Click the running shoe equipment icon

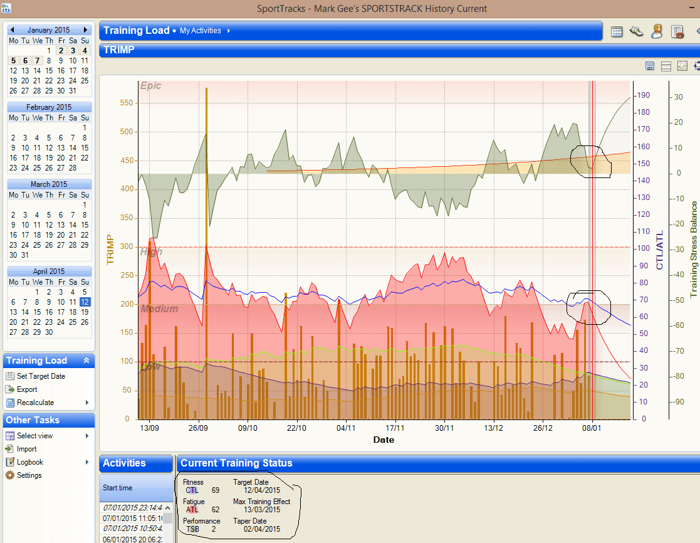coord(636,32)
